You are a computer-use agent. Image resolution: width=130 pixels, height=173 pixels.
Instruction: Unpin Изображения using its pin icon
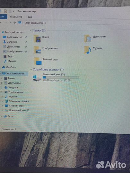coord(26,52)
